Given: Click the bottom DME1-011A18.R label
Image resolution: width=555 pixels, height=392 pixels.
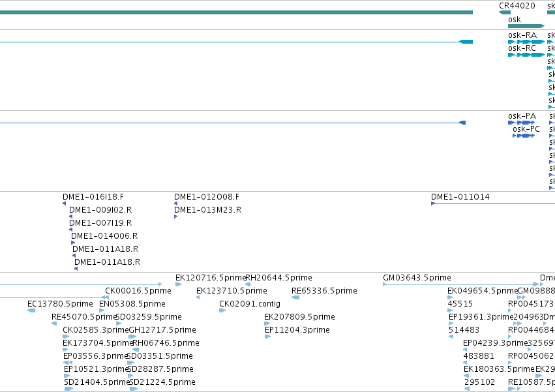Looking at the screenshot, I should 107,262.
